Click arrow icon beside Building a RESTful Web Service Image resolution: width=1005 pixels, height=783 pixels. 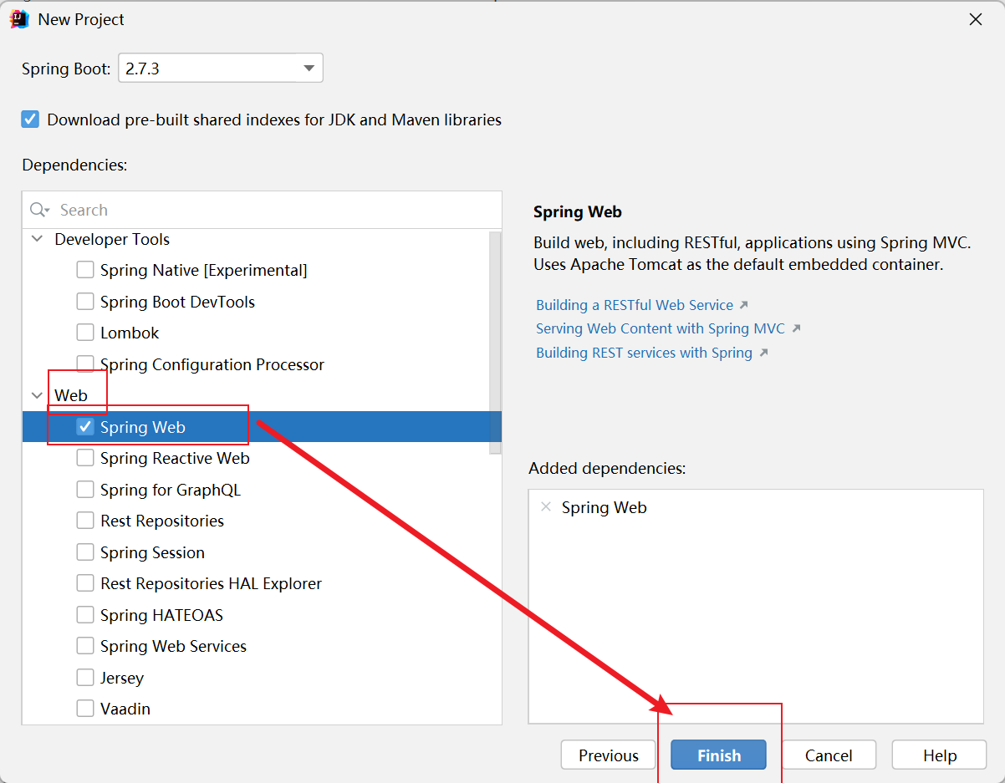pos(744,305)
